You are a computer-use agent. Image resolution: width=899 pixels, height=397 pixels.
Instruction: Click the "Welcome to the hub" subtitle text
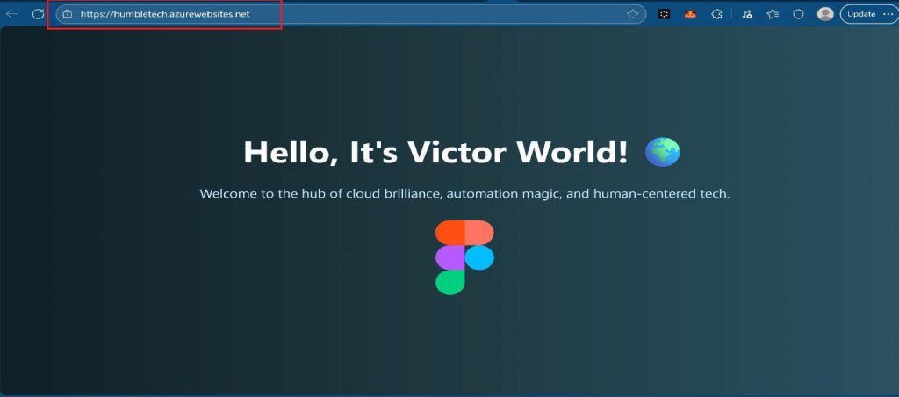pos(464,193)
